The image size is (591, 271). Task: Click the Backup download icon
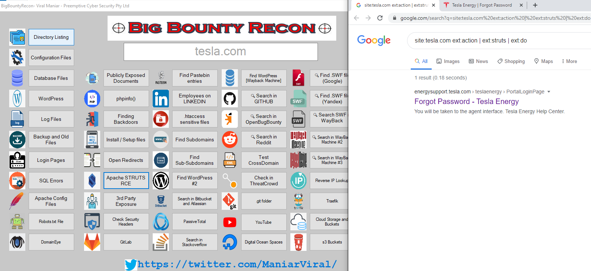pos(17,140)
